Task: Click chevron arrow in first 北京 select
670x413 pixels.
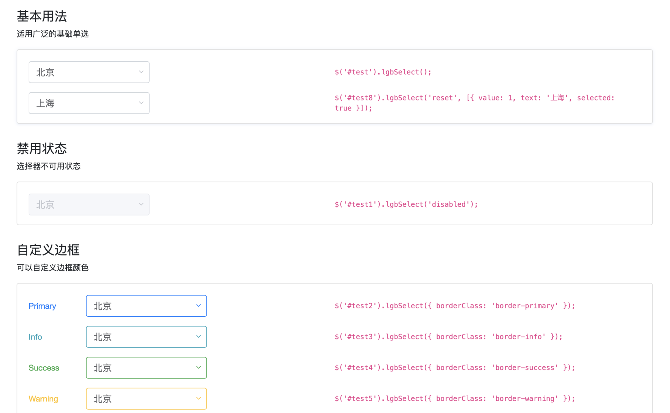Action: tap(141, 72)
